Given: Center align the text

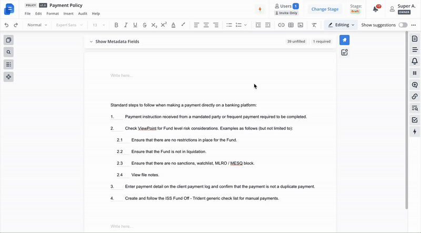Looking at the screenshot, I should [x=206, y=25].
